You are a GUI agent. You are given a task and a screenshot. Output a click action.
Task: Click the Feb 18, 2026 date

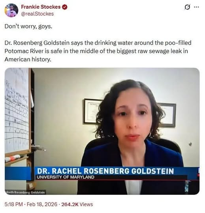pos(42,204)
